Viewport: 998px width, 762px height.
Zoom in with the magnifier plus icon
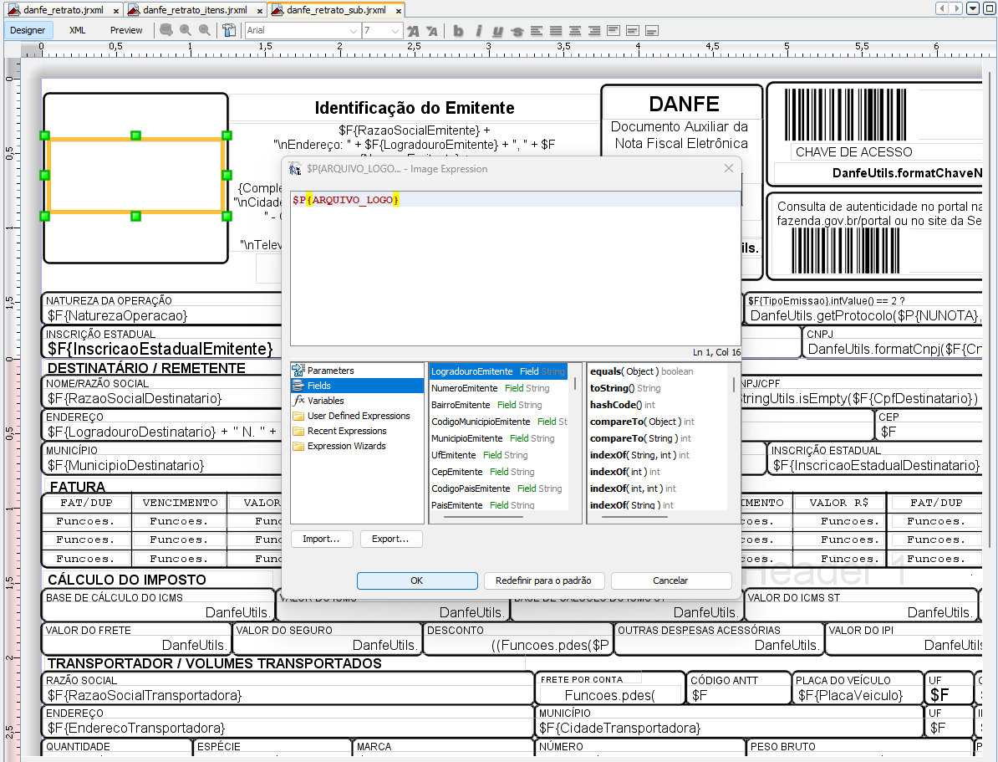tap(186, 30)
